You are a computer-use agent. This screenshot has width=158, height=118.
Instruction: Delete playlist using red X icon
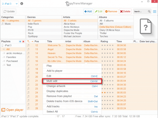23,41
